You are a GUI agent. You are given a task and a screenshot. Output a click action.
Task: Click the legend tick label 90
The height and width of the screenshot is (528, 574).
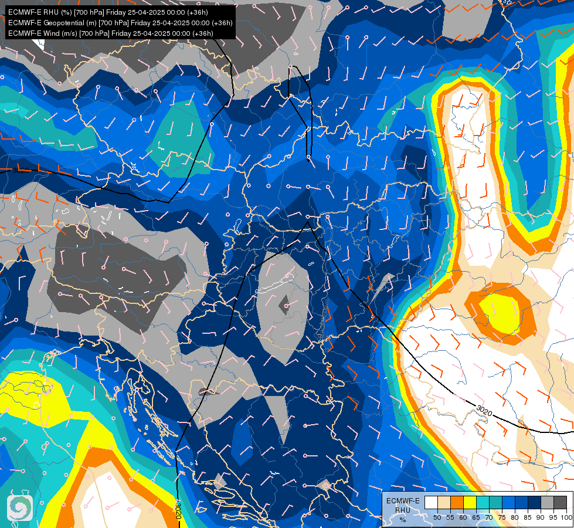(x=541, y=517)
